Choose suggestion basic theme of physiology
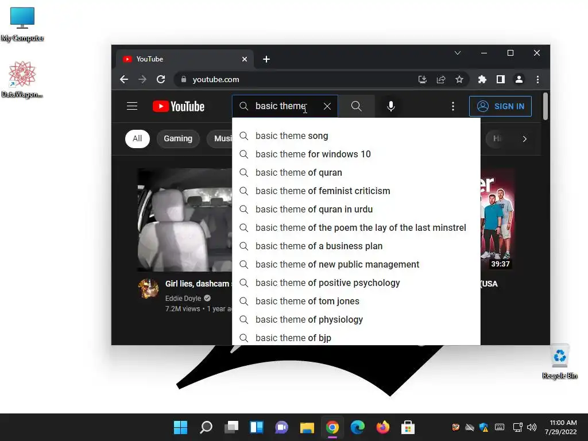This screenshot has height=441, width=588. coord(356,319)
